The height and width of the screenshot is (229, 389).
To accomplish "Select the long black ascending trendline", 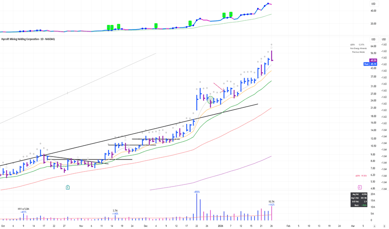I will pos(129,135).
